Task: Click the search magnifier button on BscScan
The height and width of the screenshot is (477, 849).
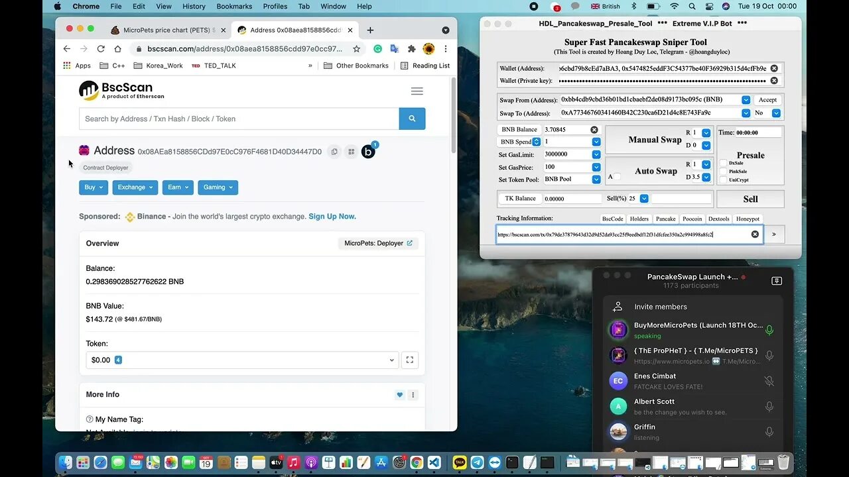Action: 412,119
